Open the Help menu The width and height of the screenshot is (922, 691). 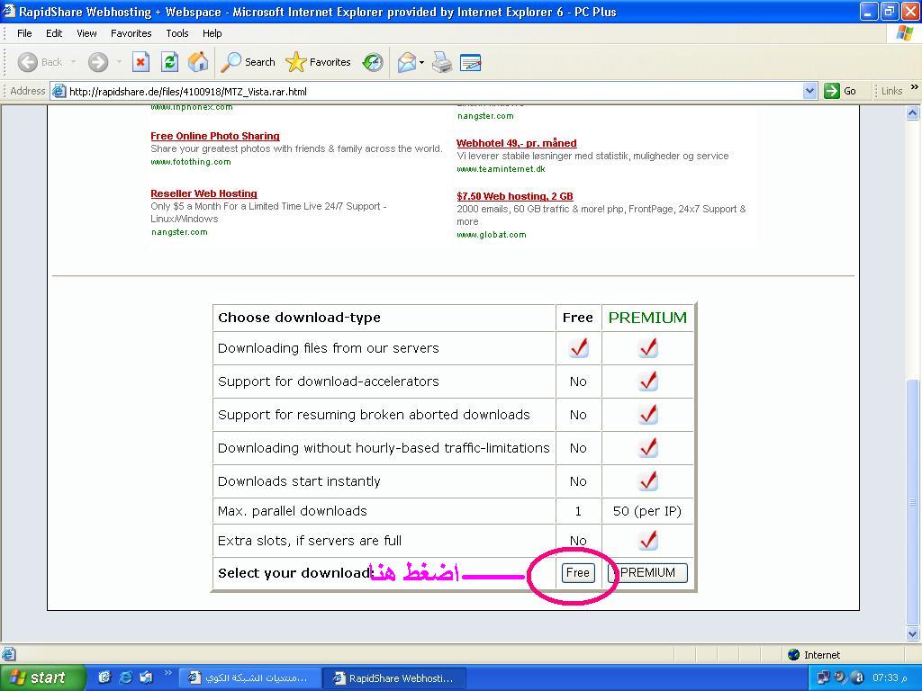pos(212,33)
